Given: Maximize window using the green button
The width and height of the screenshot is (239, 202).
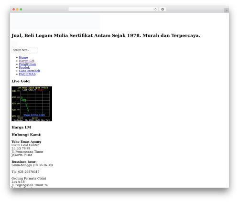Looking at the screenshot, I should (21, 10).
